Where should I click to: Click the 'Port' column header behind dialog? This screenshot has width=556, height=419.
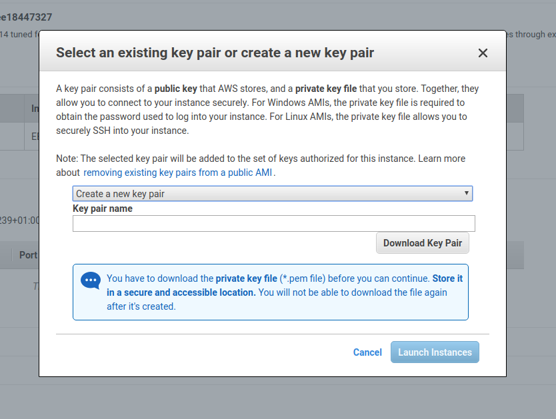click(28, 255)
